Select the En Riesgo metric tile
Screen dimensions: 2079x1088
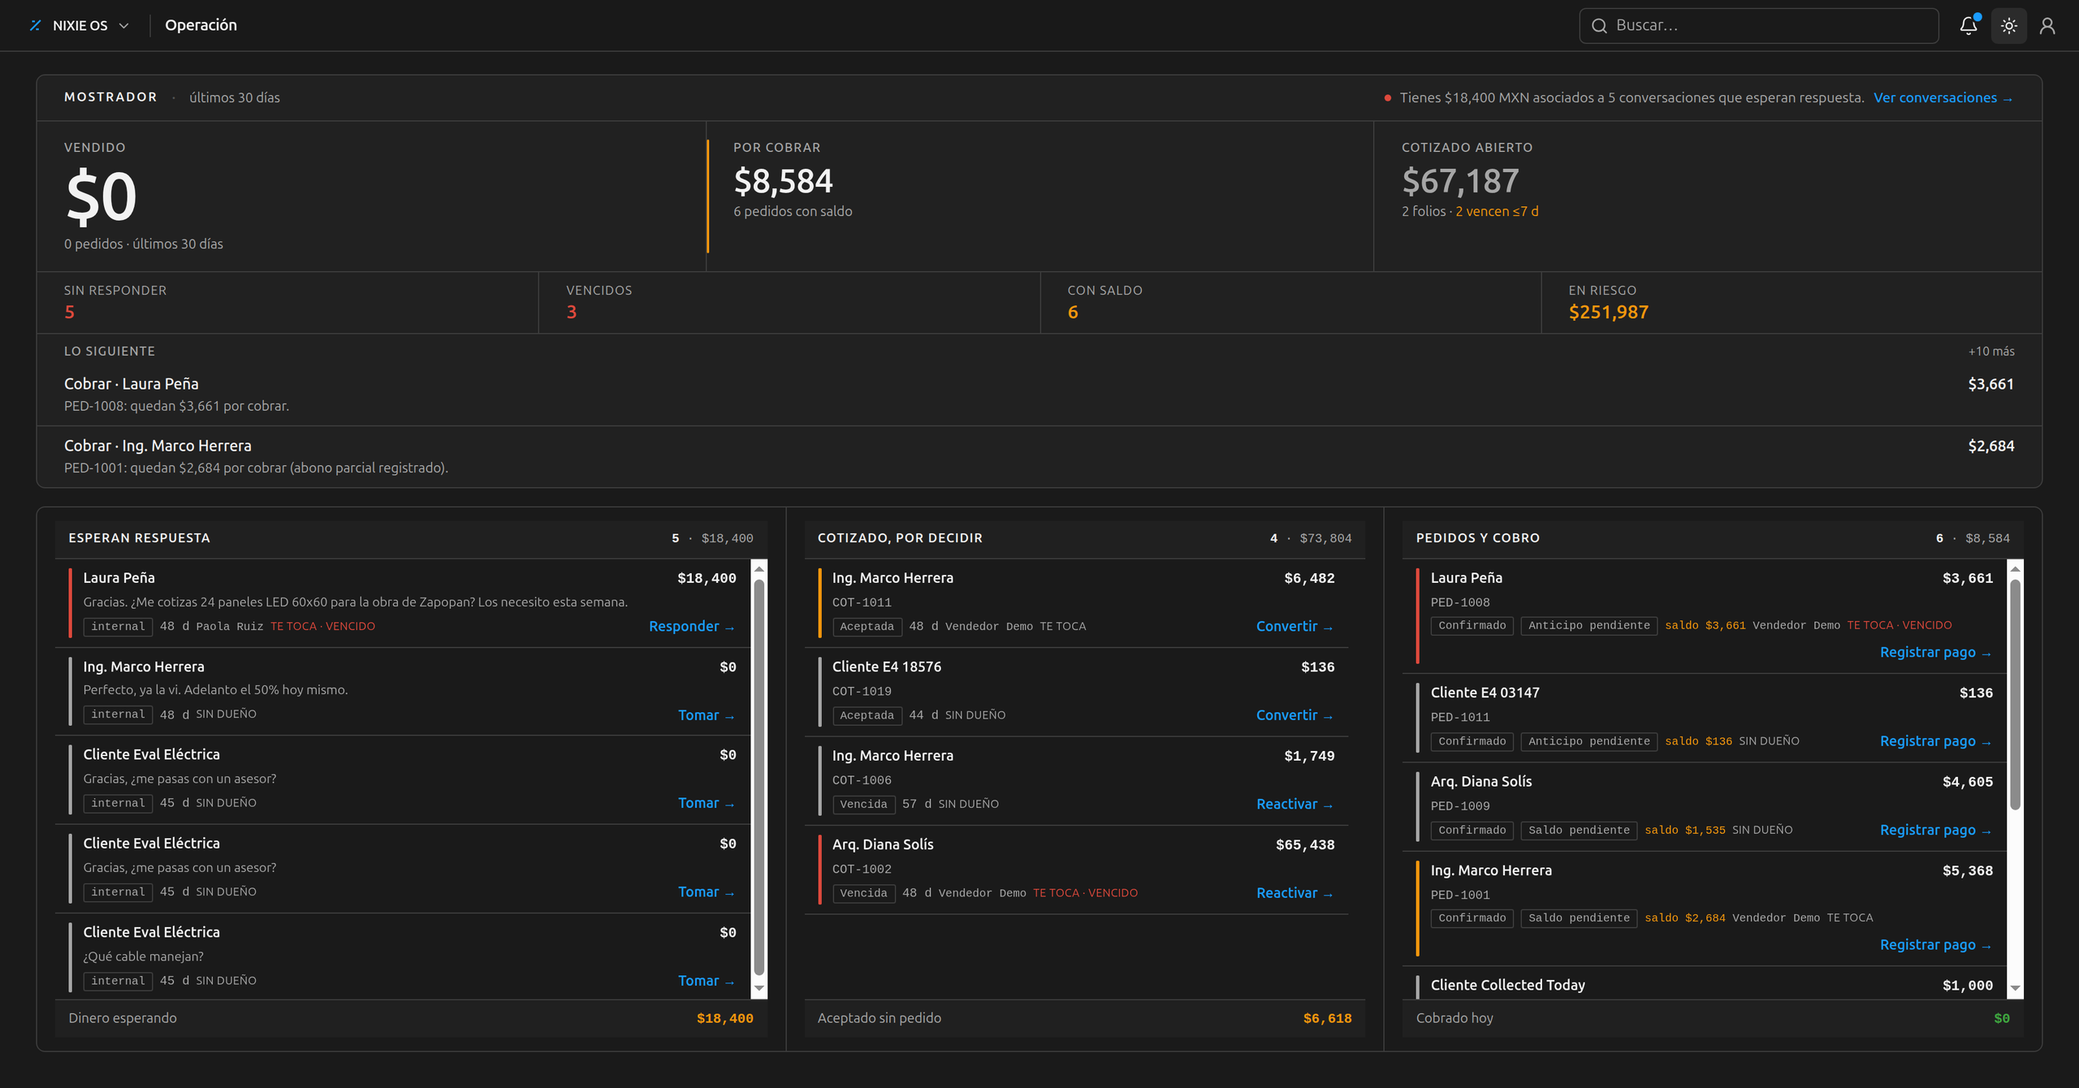1791,302
